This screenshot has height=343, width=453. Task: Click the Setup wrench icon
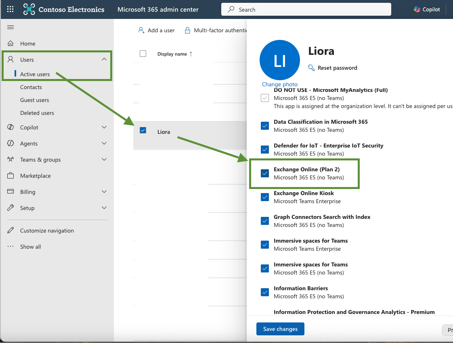(x=10, y=208)
